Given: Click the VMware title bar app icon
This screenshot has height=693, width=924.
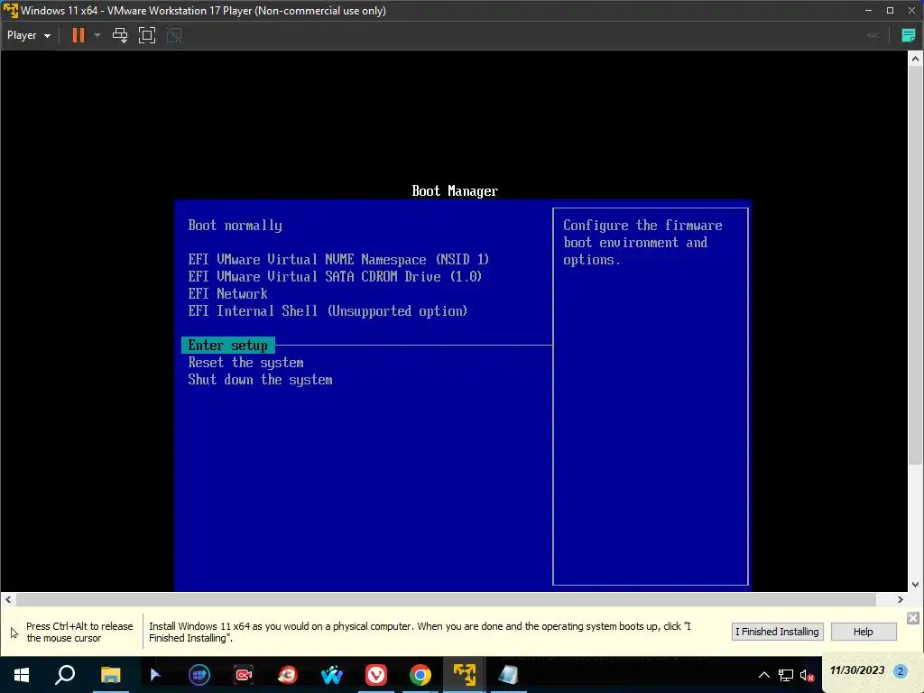Looking at the screenshot, I should pos(11,11).
